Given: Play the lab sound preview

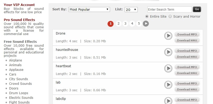Looking at the screenshot, I should [x=168, y=85].
